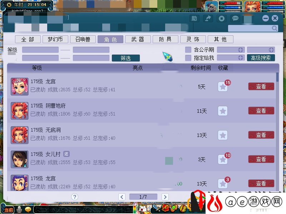Click the 剩余时间 column header
Image resolution: width=286 pixels, height=214 pixels.
tap(201, 68)
